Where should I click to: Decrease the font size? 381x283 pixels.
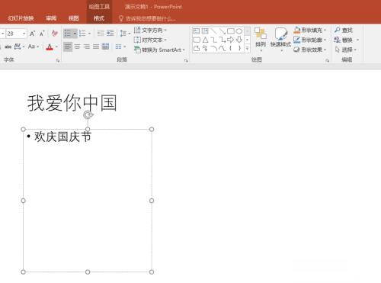42,34
